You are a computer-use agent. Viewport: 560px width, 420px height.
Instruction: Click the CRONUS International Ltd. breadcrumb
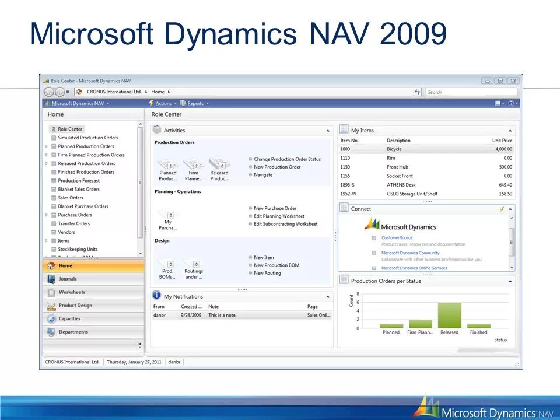click(x=114, y=92)
